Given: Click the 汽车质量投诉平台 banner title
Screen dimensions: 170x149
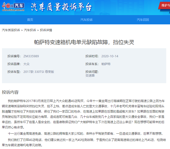Looking at the screenshot, I should 61,7.
